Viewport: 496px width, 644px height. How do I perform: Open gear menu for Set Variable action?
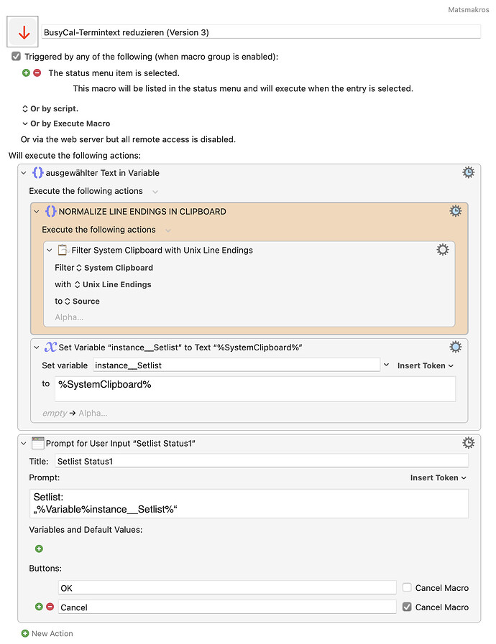pos(455,347)
